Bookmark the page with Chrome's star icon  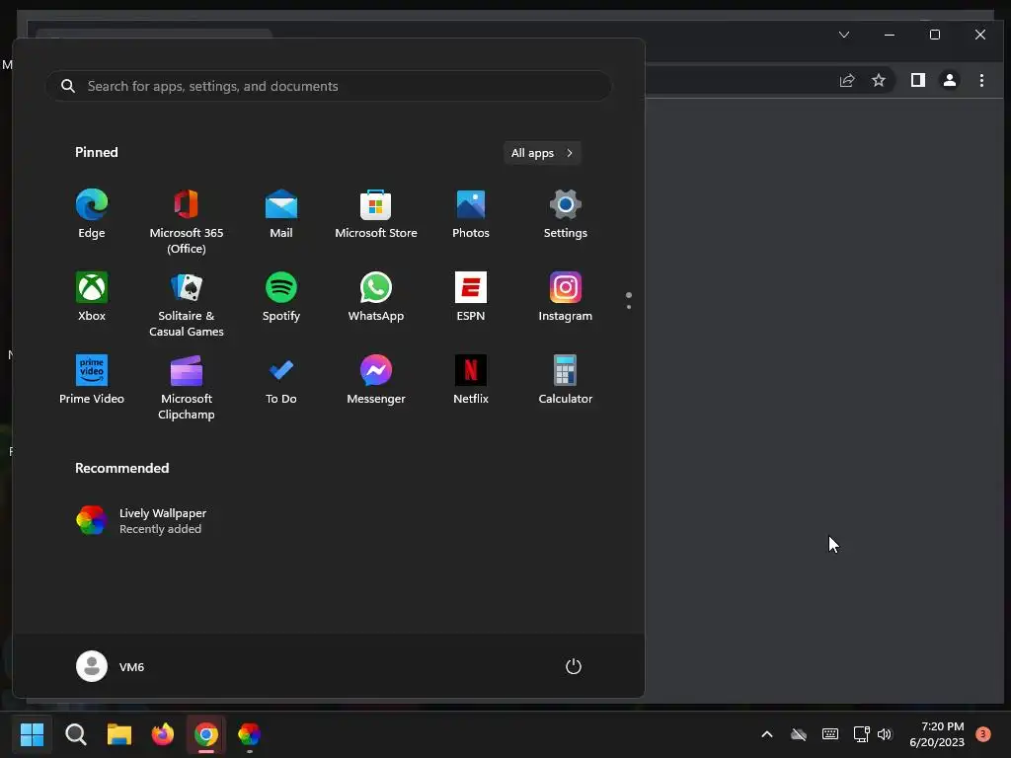[878, 80]
